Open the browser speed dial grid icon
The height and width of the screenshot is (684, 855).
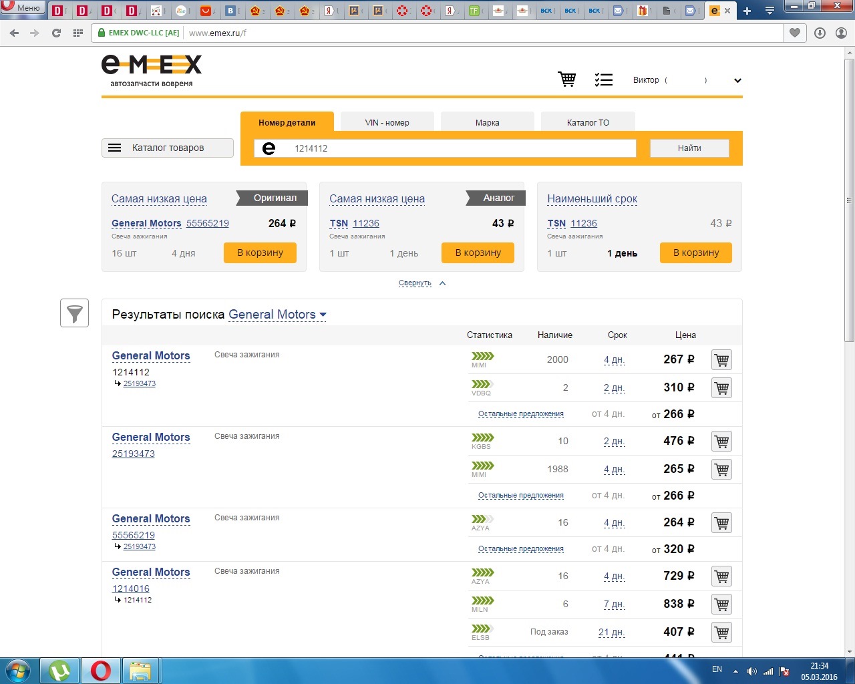[77, 33]
